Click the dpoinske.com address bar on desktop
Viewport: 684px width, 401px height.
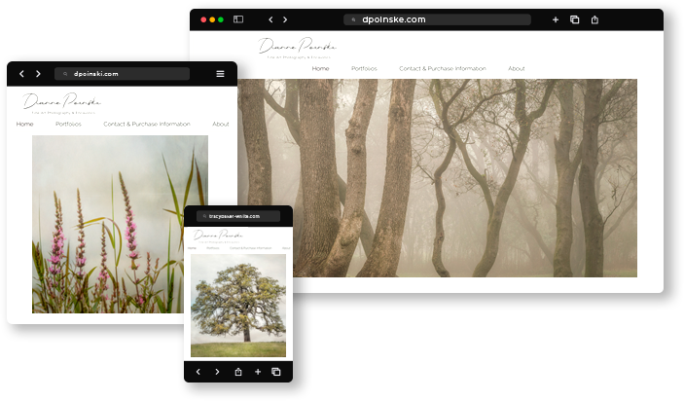pyautogui.click(x=437, y=19)
